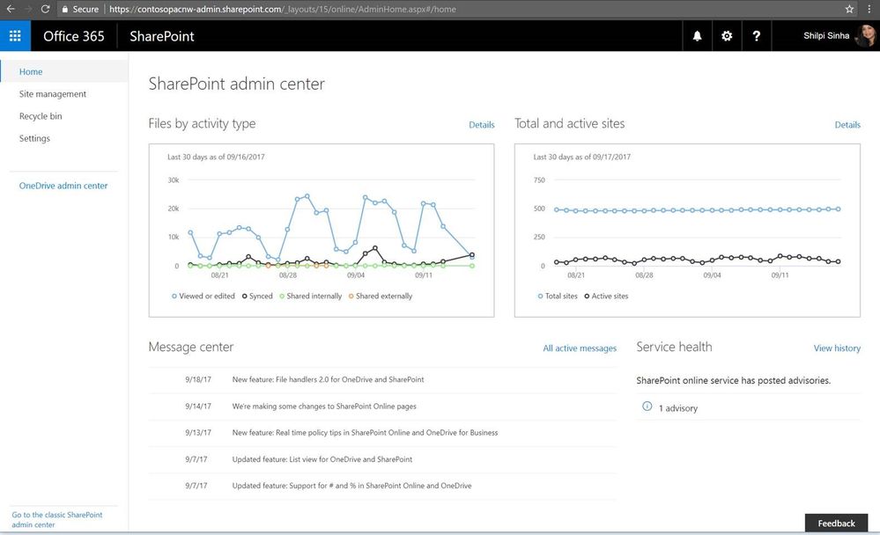880x535 pixels.
Task: Reload the page with the refresh icon
Action: tap(46, 9)
